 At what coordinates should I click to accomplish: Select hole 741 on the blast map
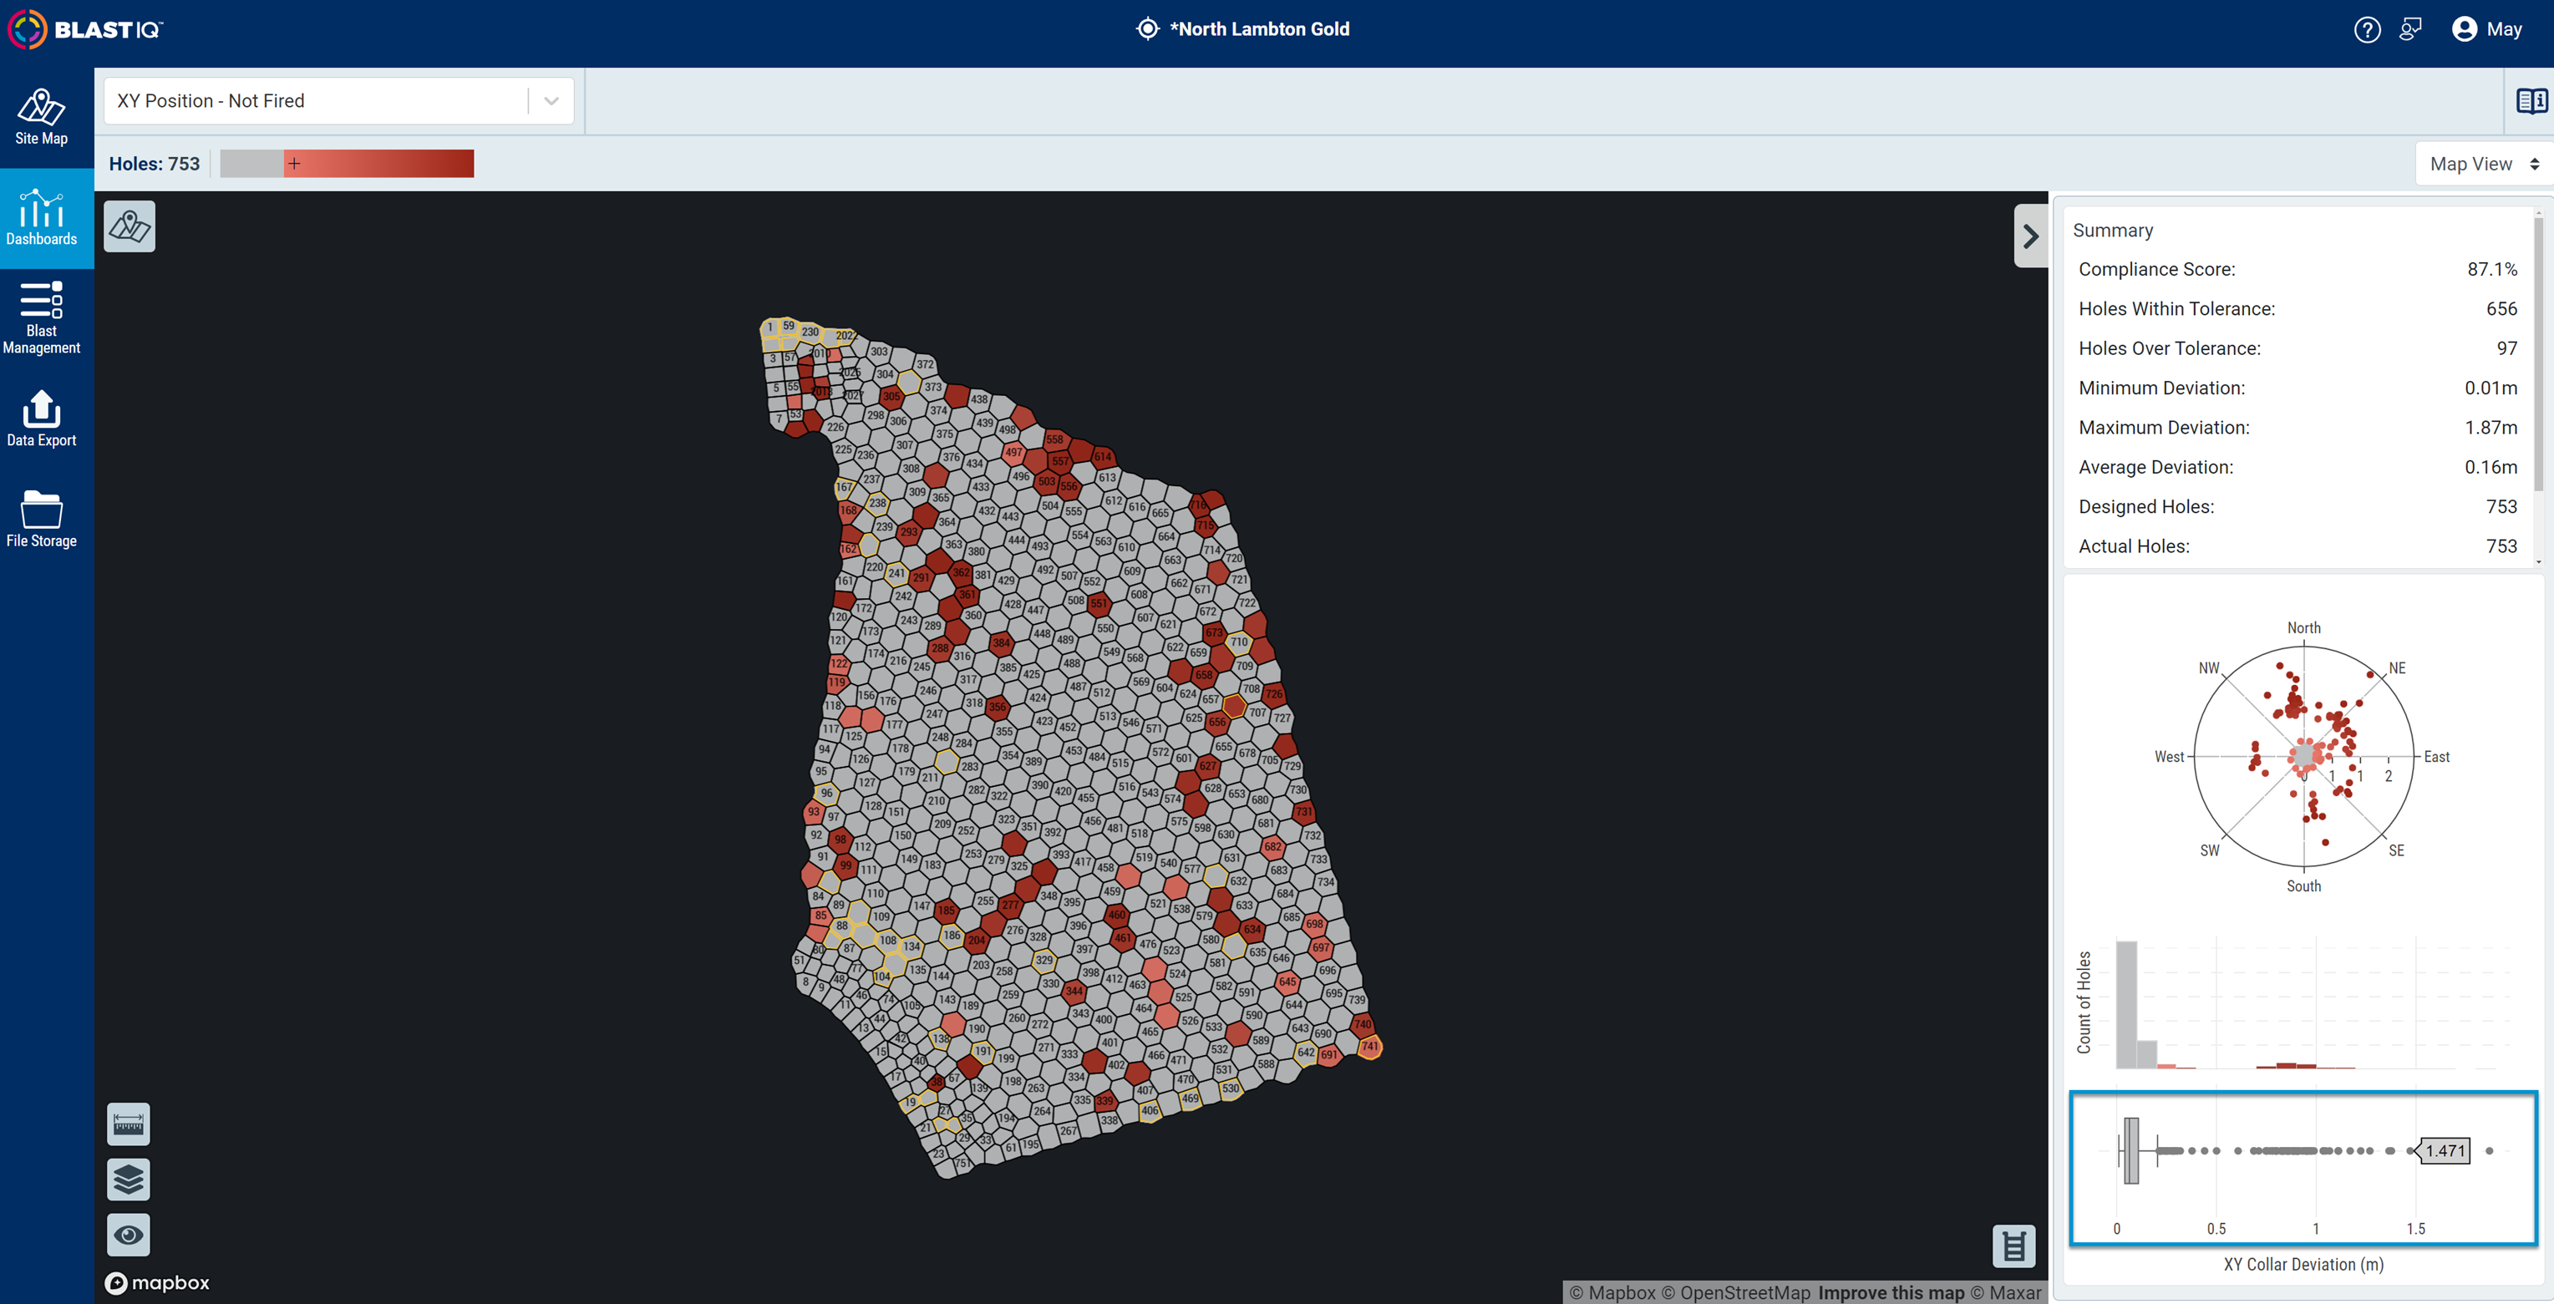(1369, 1046)
